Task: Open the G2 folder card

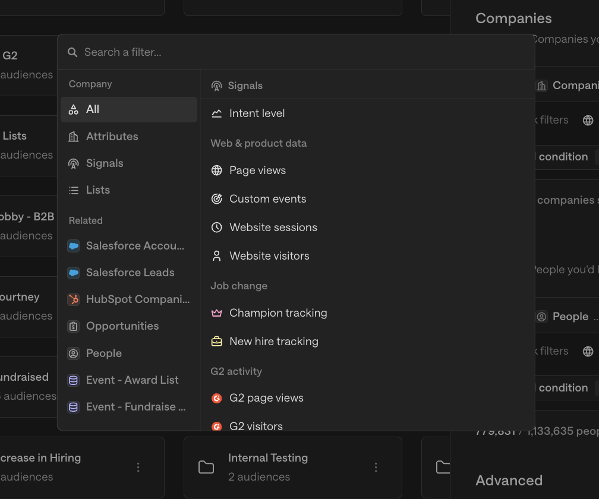Action: [x=29, y=65]
